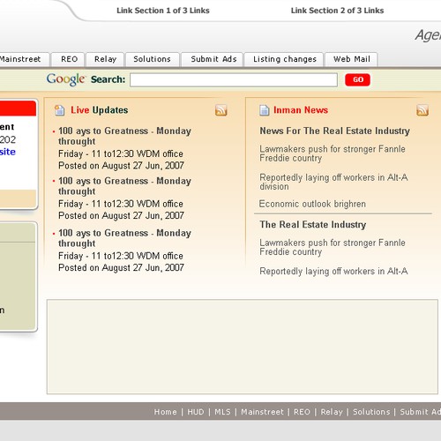The image size is (441, 441).
Task: Click the Google logo
Action: point(66,79)
